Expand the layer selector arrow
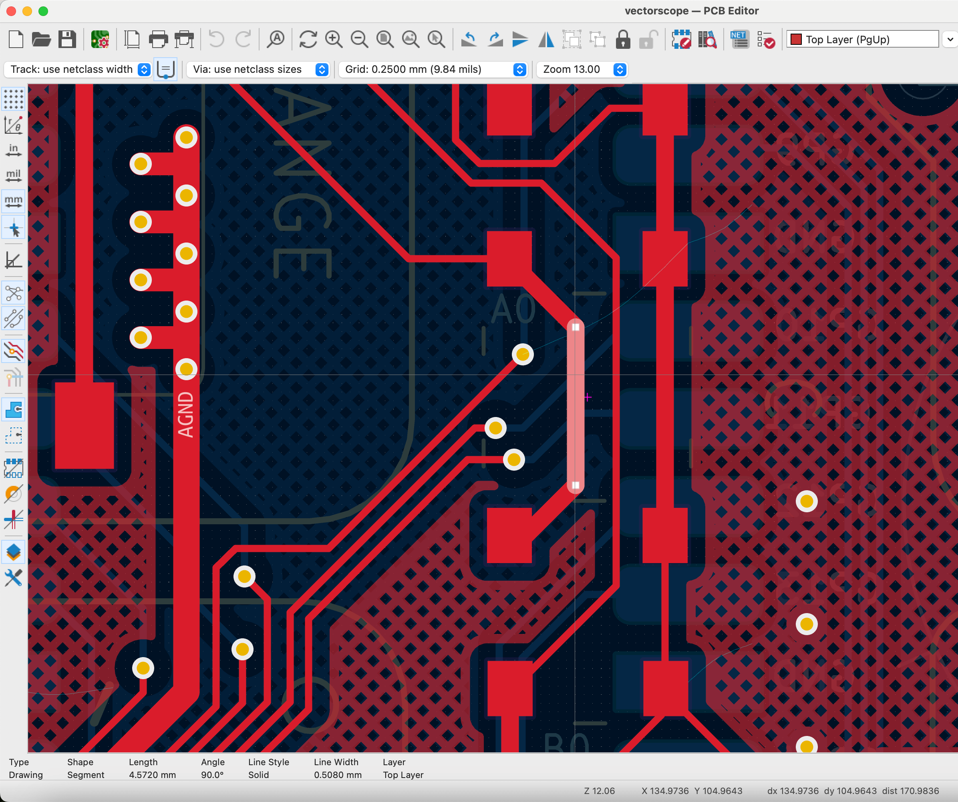Viewport: 958px width, 802px height. click(950, 40)
